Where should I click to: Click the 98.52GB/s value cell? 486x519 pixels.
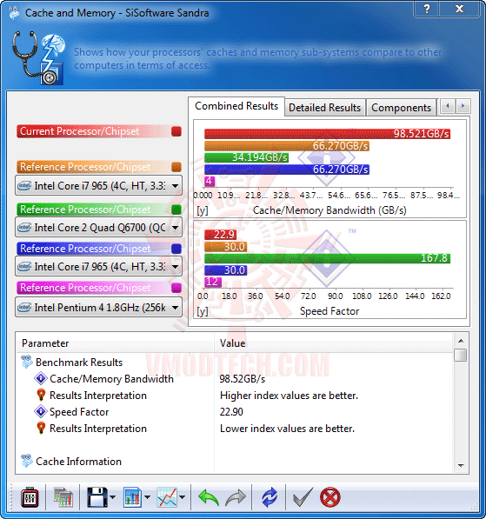coord(243,379)
